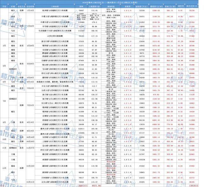Click the land area cell '183.92'
This screenshot has height=187, width=207.
click(x=94, y=129)
